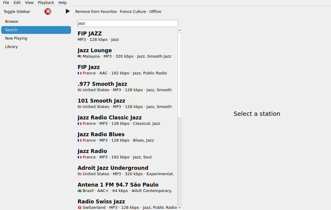331x210 pixels.
Task: Open the Edit menu
Action: pos(17,2)
